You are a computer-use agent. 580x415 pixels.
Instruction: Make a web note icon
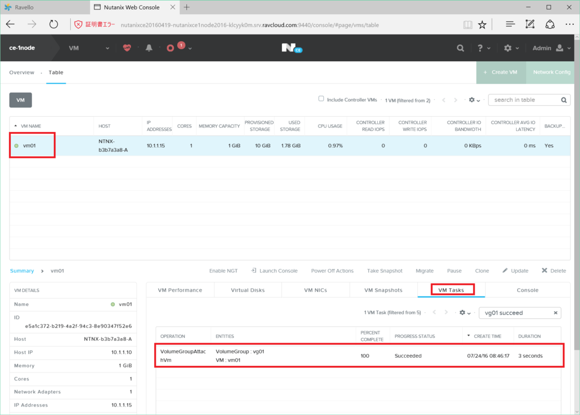(x=530, y=24)
